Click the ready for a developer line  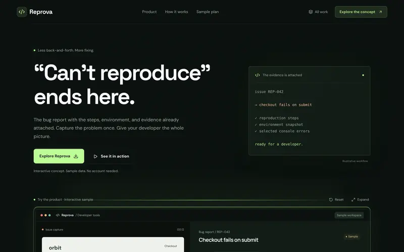pyautogui.click(x=279, y=144)
